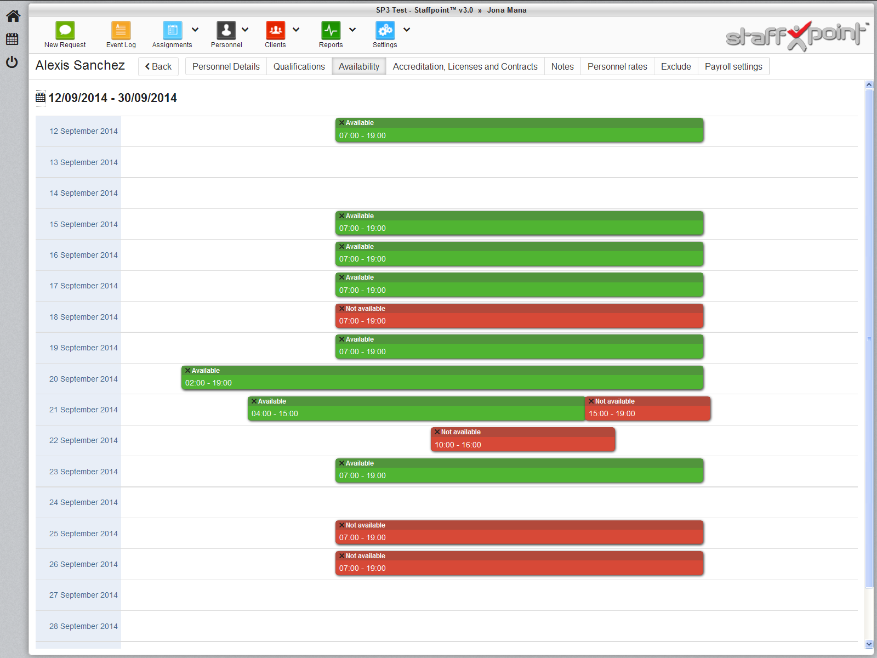Screen dimensions: 877x658
Task: Expand the Settings dropdown arrow
Action: click(x=407, y=30)
